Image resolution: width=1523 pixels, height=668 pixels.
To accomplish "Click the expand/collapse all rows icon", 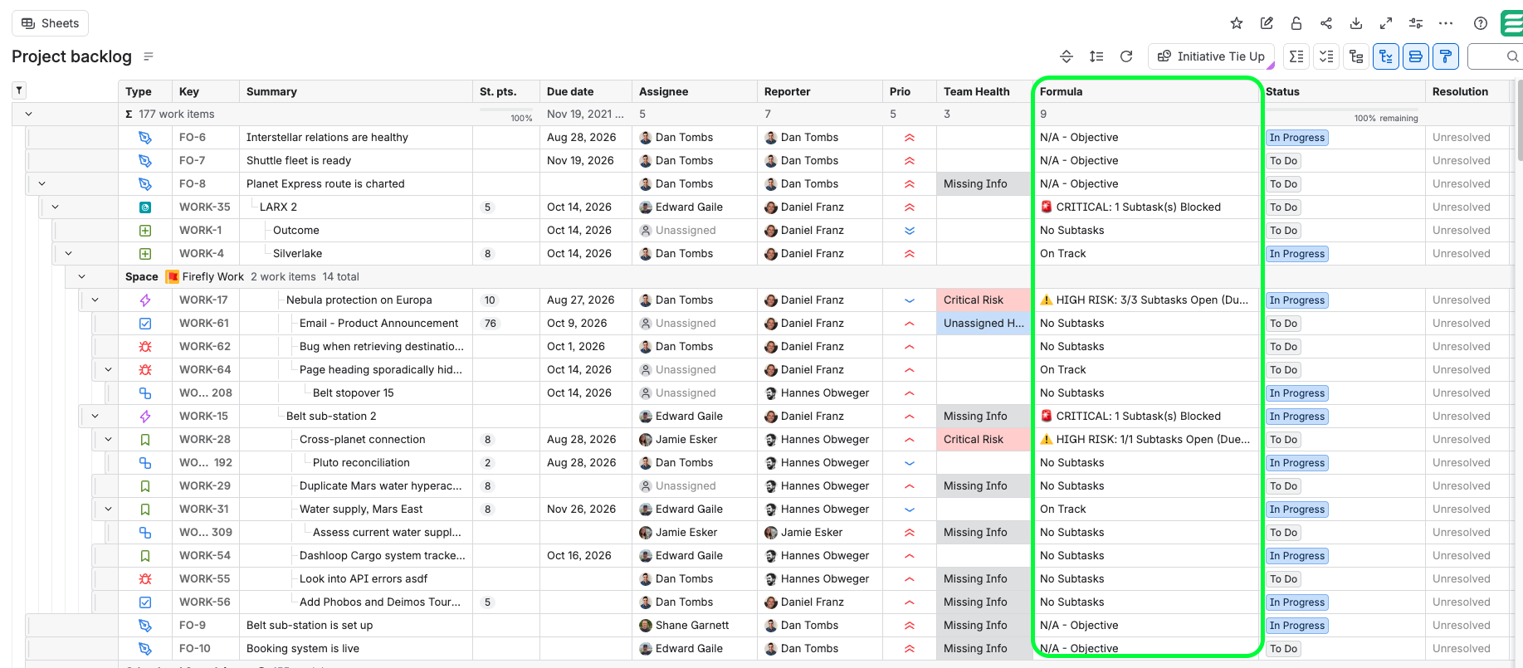I will 1067,56.
